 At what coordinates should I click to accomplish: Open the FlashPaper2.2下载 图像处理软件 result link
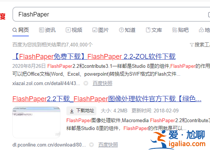107,99
